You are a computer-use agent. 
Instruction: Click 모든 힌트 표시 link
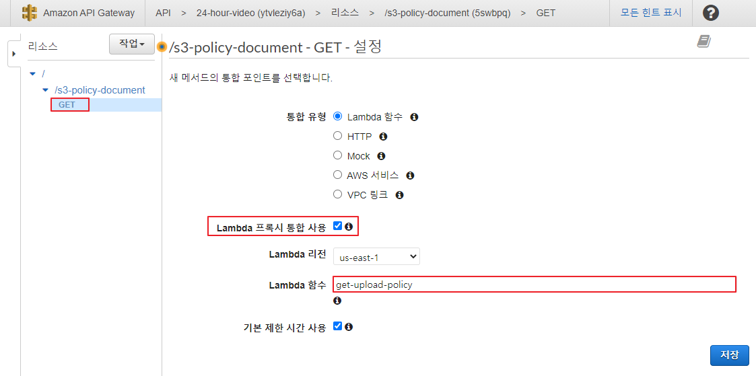tap(651, 13)
